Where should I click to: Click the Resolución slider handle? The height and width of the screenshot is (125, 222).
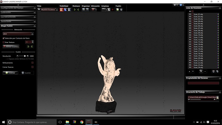coord(25,56)
